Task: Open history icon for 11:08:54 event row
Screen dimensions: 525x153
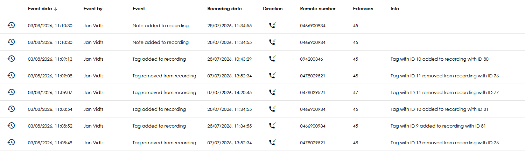Action: point(11,109)
